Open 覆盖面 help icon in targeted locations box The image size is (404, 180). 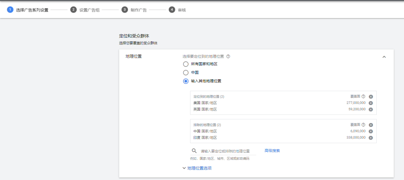363,97
